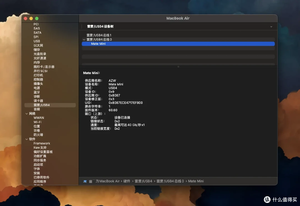Open the 安装 sidebar entry
Screen dimensions: 300x206
(37, 173)
